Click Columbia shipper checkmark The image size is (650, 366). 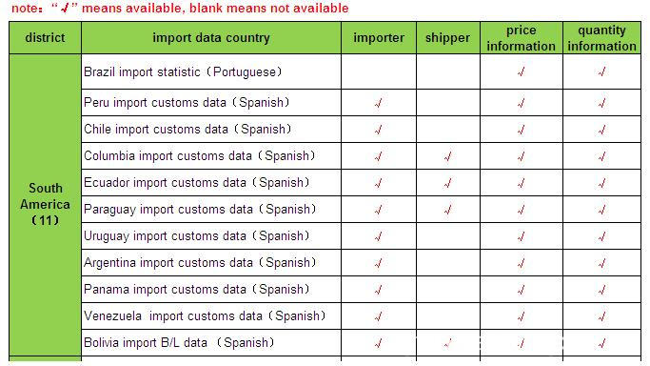[x=447, y=156]
